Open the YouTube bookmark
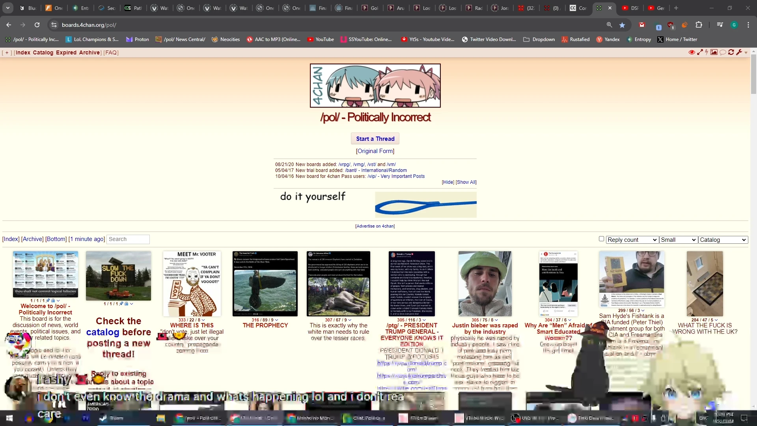This screenshot has height=426, width=757. pos(321,39)
